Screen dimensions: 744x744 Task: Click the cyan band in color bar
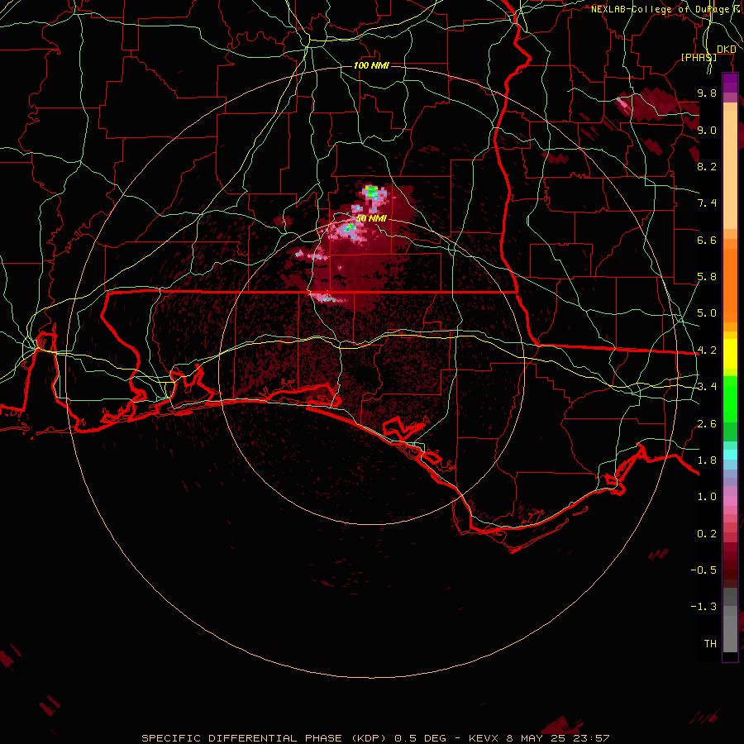click(x=730, y=455)
